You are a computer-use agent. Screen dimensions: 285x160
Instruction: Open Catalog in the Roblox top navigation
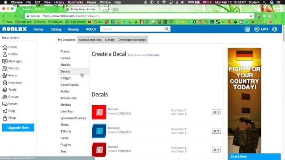(56, 29)
